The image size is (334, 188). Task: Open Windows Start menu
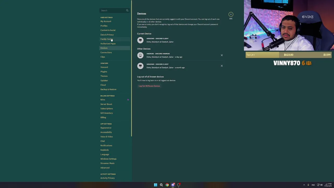156,185
